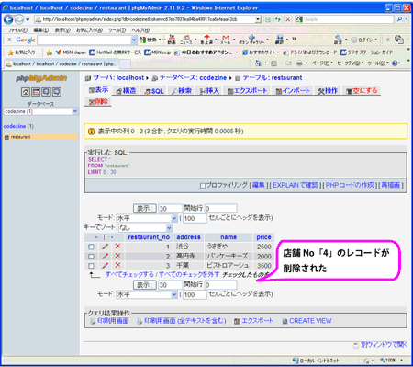Click the 開始行 input field above table
This screenshot has width=413, height=367.
220,209
